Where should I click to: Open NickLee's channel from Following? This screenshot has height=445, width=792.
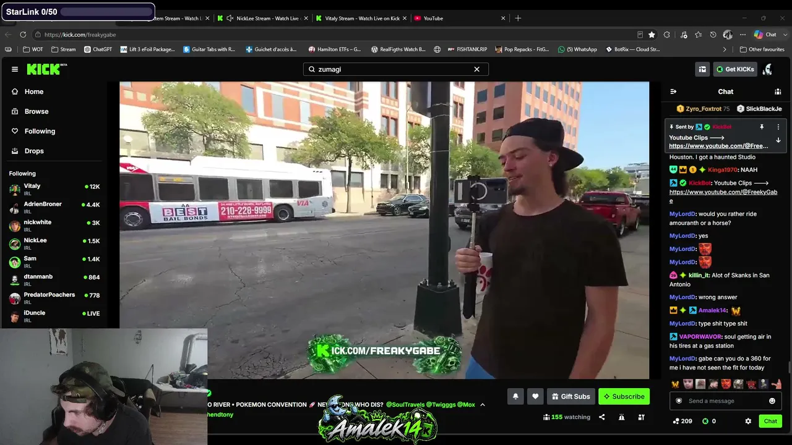coord(54,244)
